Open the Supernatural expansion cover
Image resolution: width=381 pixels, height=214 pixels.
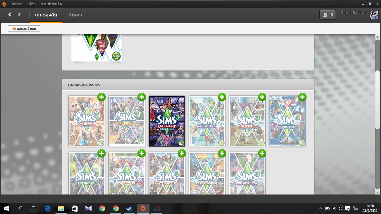[86, 173]
